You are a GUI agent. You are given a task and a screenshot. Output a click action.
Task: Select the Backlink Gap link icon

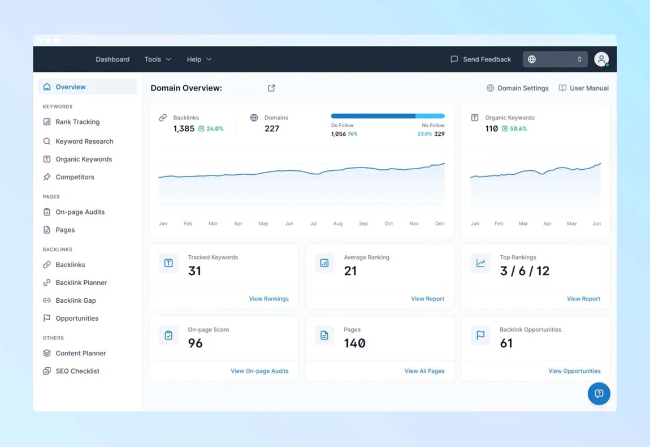[47, 300]
